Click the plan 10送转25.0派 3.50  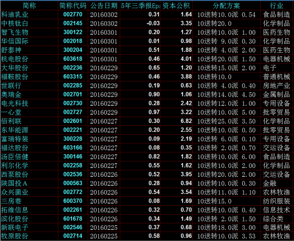226,121
